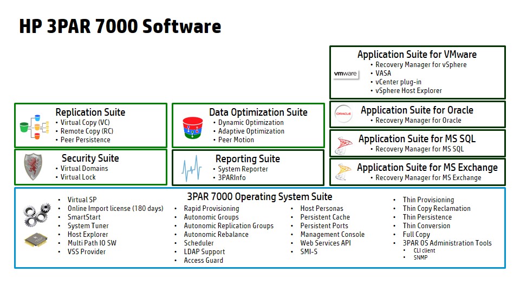The image size is (520, 292).
Task: Click the VASA bullet
Action: tap(383, 73)
